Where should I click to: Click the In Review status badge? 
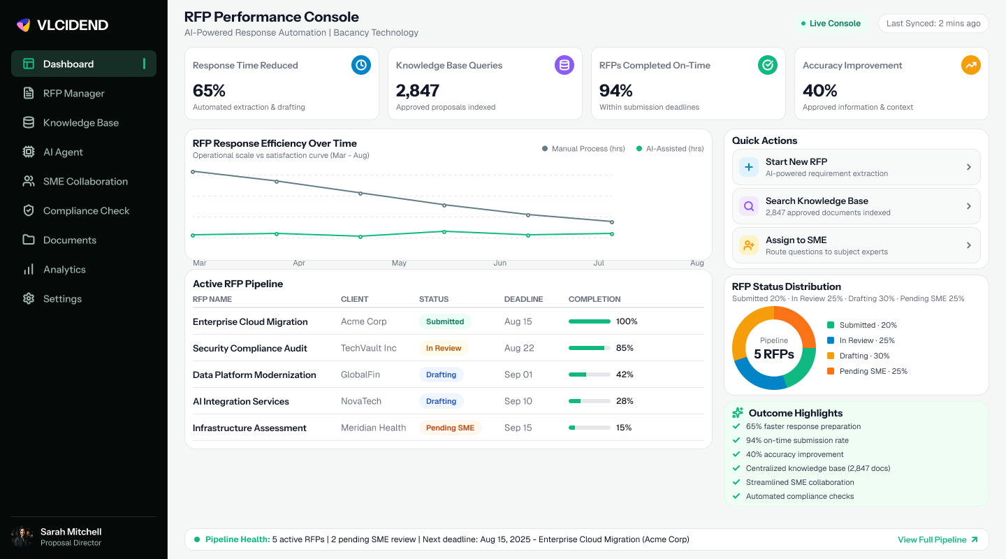tap(444, 348)
